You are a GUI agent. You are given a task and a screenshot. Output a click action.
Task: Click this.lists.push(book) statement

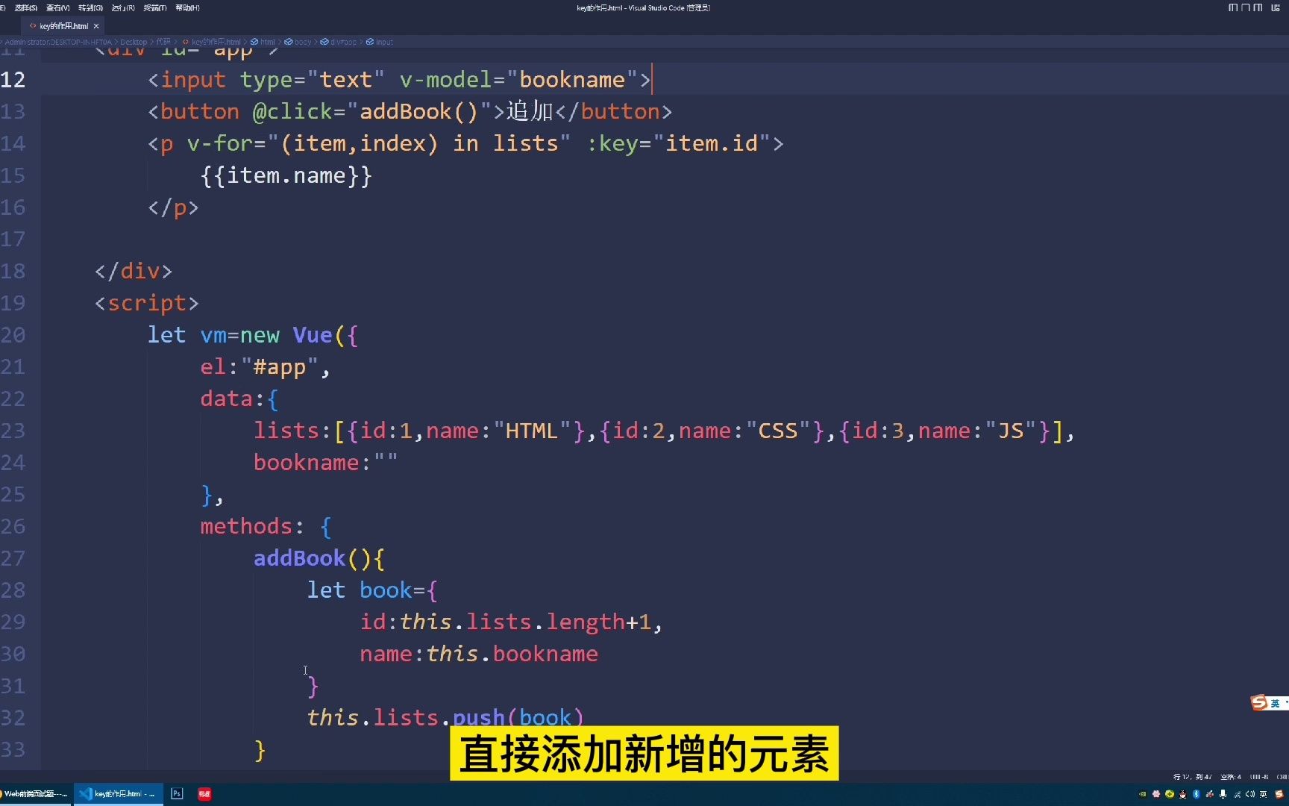445,718
